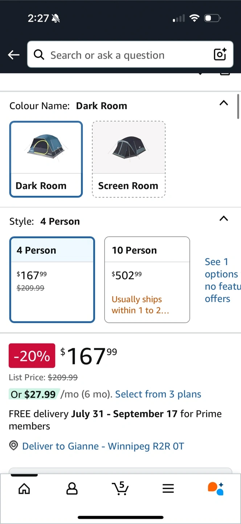
Task: Tap the back arrow icon
Action: pyautogui.click(x=14, y=55)
